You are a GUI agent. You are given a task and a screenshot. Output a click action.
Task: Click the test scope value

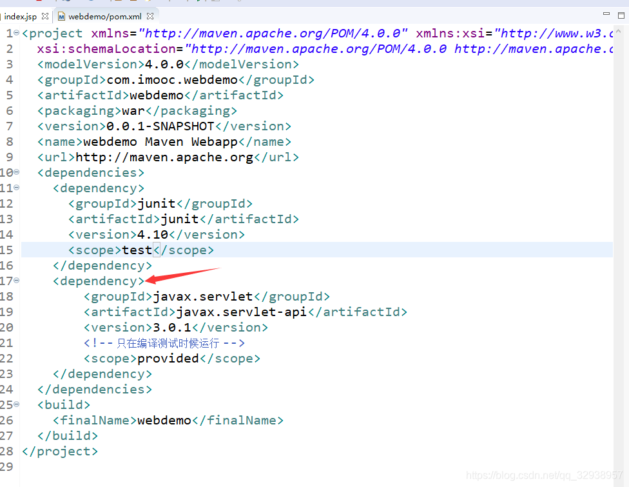coord(137,250)
